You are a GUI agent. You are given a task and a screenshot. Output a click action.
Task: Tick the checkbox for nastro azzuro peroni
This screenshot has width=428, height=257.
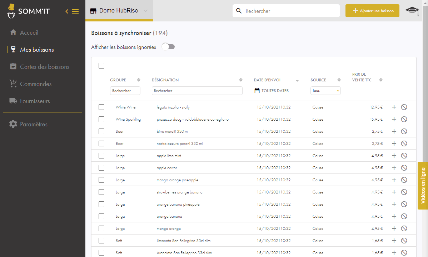tap(101, 143)
